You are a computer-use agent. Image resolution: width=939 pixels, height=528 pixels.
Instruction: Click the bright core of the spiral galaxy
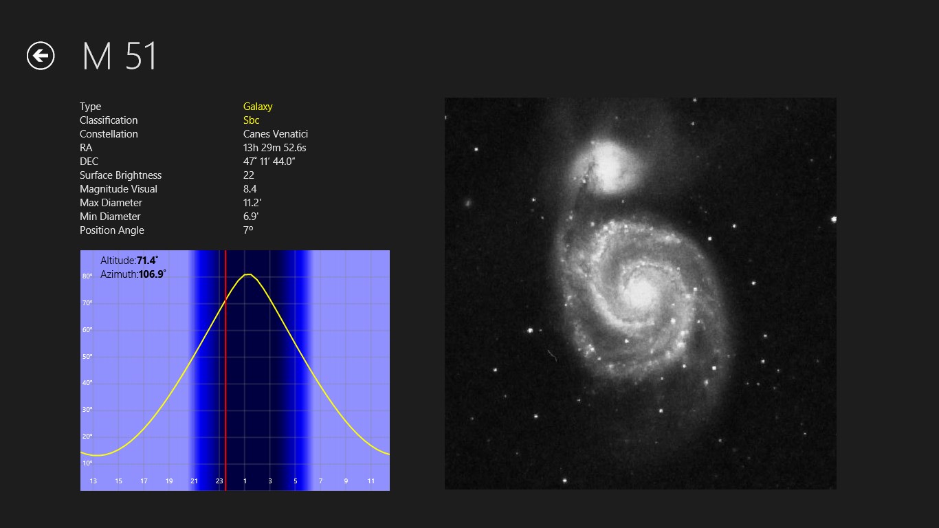641,291
